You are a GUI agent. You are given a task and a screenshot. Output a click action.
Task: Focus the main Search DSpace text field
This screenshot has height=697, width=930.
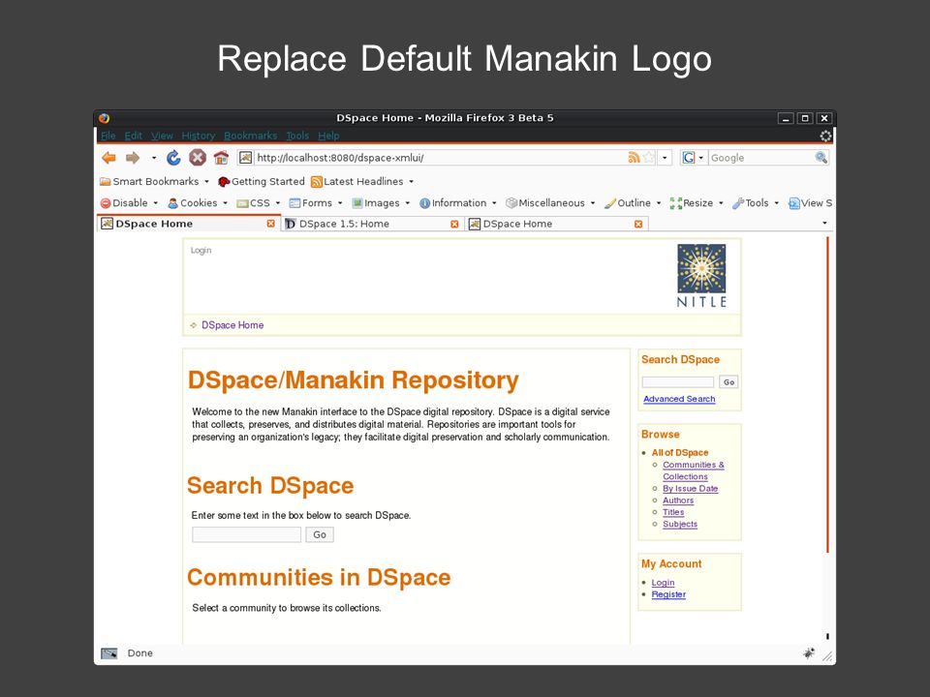[246, 534]
